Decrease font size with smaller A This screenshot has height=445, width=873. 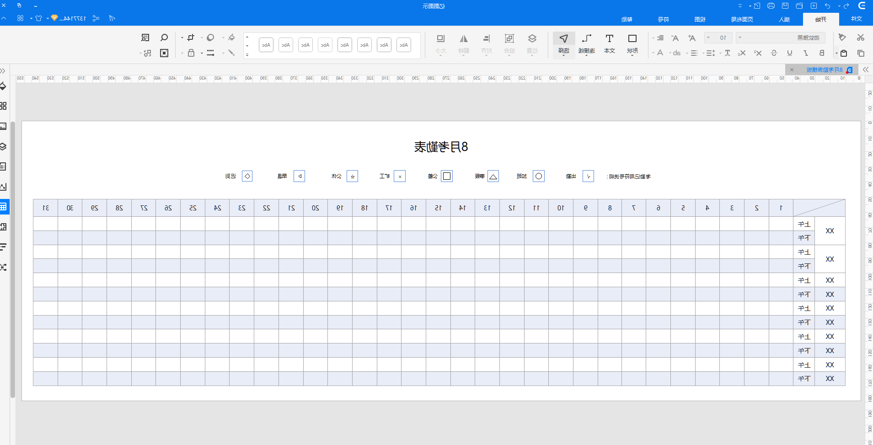click(675, 38)
